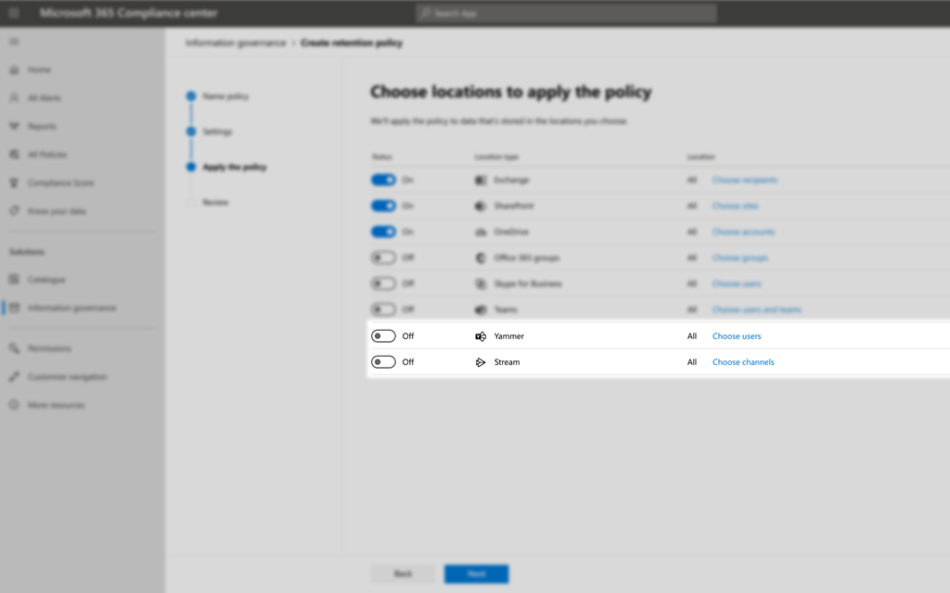The width and height of the screenshot is (950, 593).
Task: Toggle the Stream location switch
Action: pyautogui.click(x=383, y=362)
